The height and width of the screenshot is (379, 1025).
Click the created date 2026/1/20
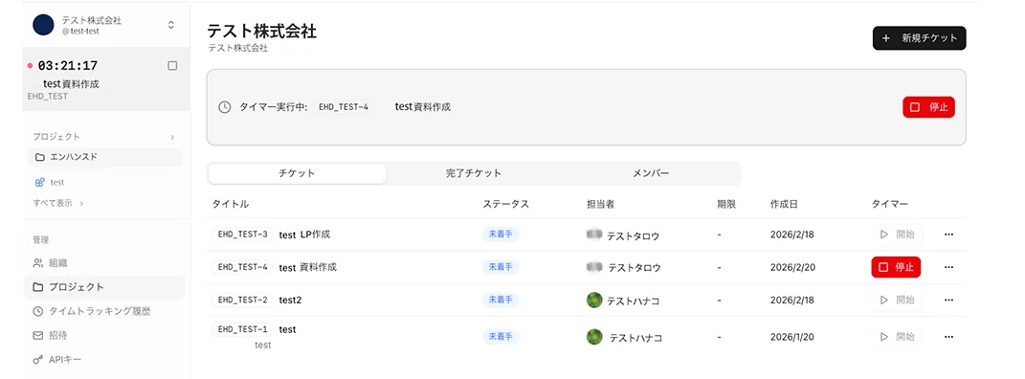pos(792,337)
